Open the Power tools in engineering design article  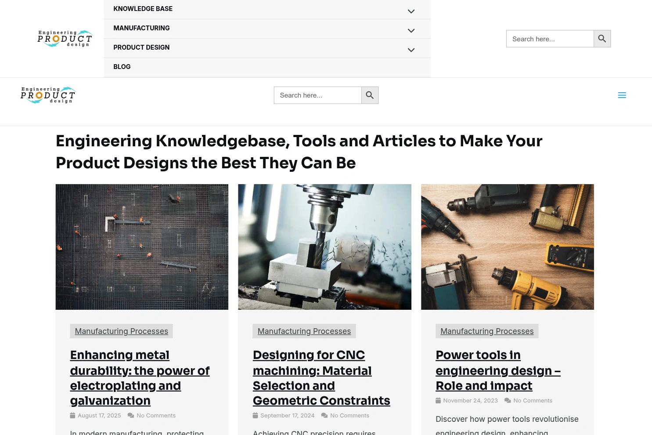(498, 370)
